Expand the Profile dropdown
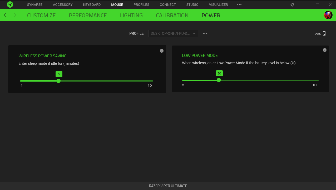The height and width of the screenshot is (190, 336). (173, 34)
